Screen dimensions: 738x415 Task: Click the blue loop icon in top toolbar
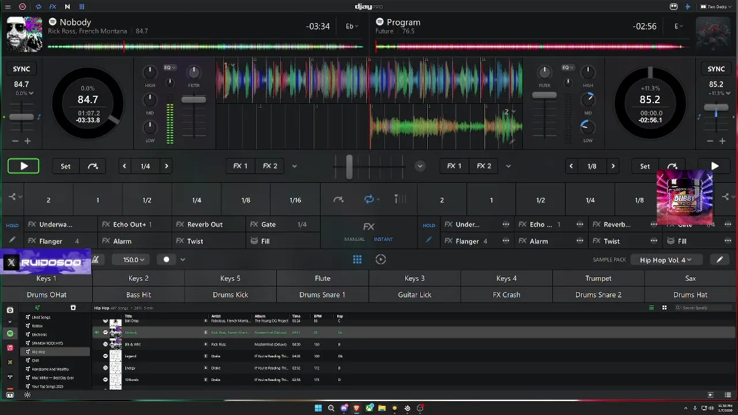pyautogui.click(x=38, y=7)
